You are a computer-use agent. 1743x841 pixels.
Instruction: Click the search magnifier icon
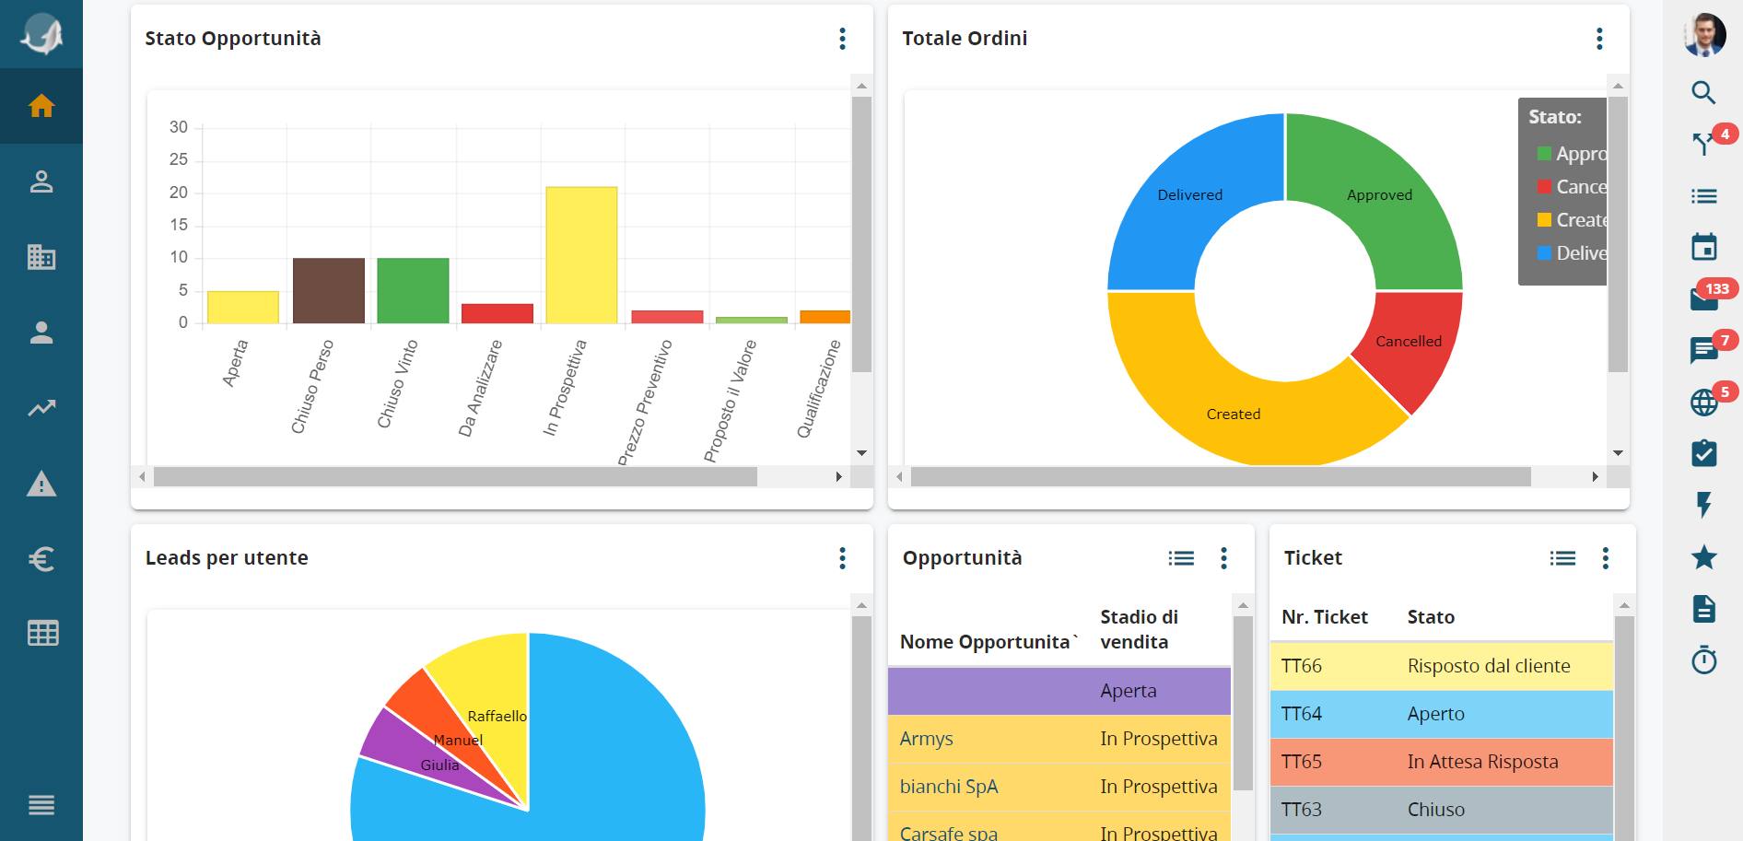click(x=1703, y=92)
